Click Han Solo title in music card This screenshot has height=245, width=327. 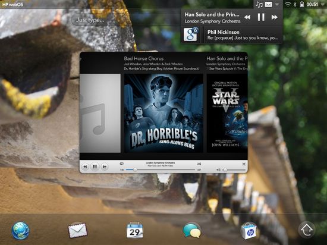(227, 59)
